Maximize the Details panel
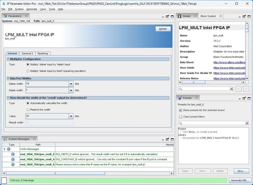The image size is (253, 185). (x=249, y=16)
